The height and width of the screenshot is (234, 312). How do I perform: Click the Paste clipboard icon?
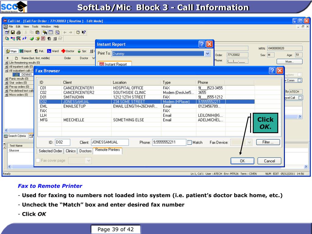point(37,32)
